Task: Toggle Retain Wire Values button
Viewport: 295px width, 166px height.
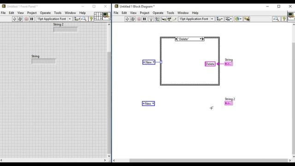Action: [157, 19]
